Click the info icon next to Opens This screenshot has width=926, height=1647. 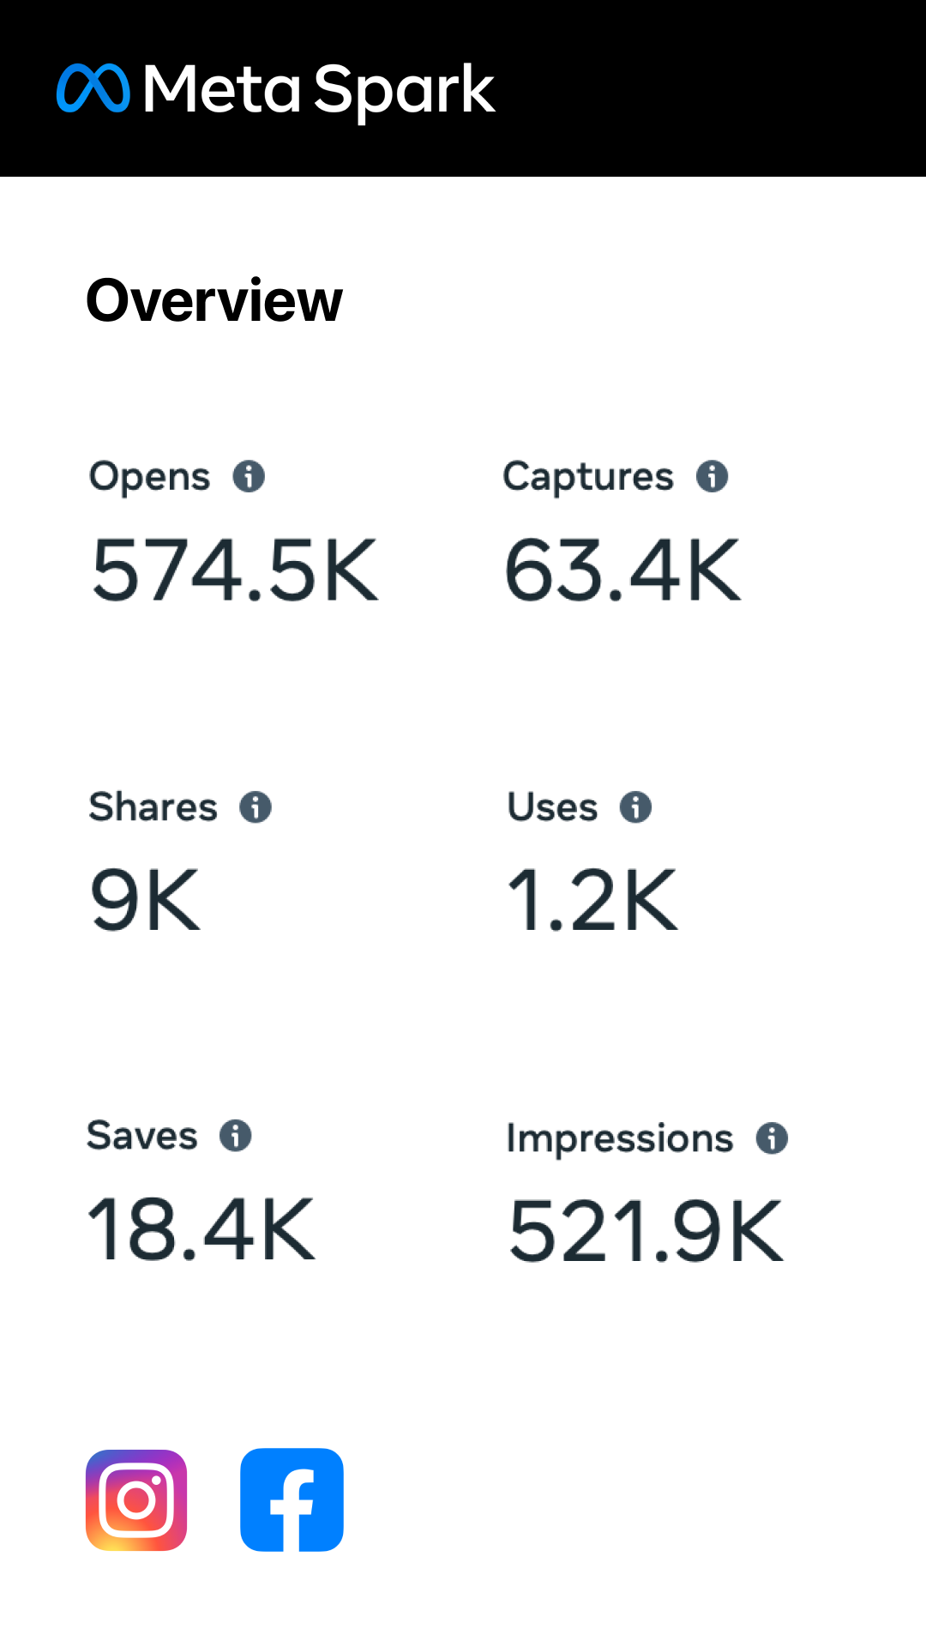coord(249,476)
